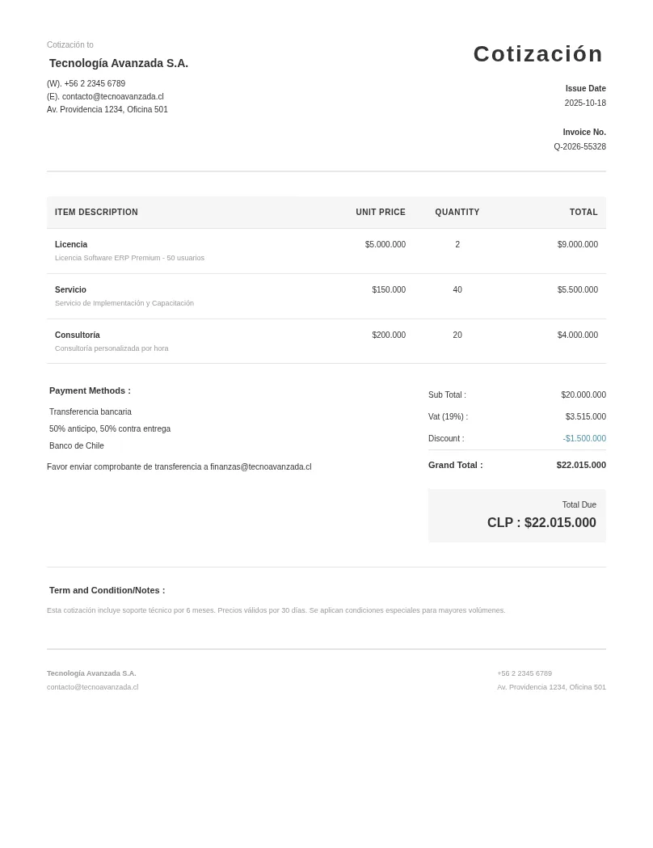This screenshot has height=848, width=653.
Task: Select the Licencia item row title
Action: click(x=71, y=244)
